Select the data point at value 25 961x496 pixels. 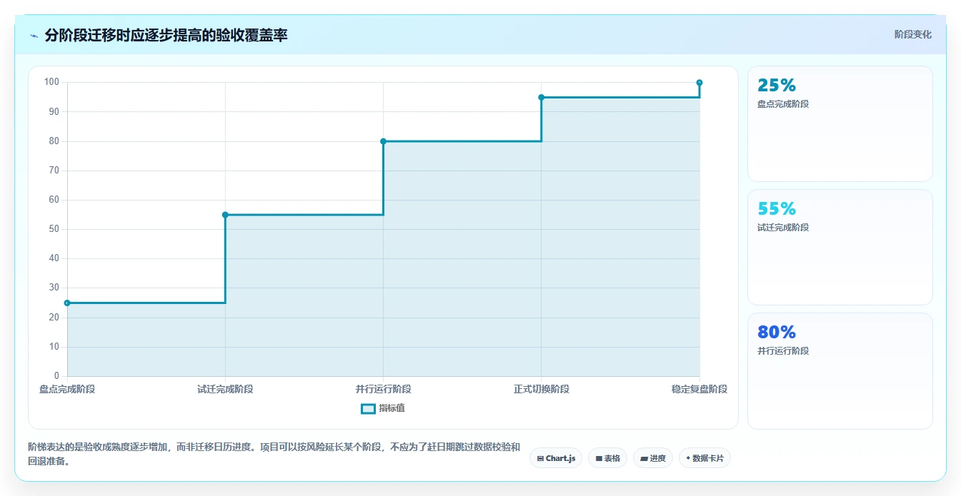click(67, 303)
